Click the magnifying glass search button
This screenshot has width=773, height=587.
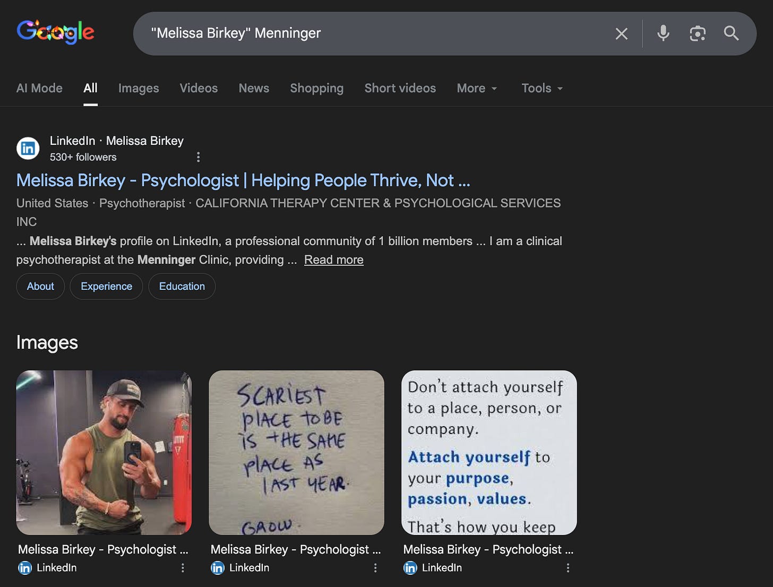(x=732, y=33)
